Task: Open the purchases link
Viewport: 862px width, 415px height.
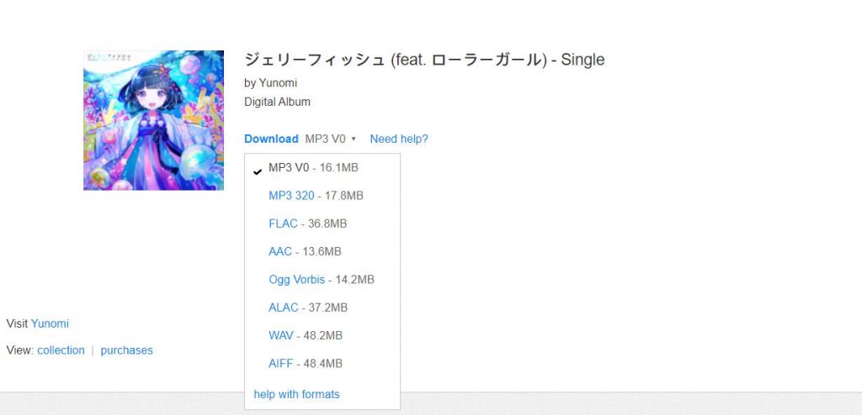Action: click(126, 350)
